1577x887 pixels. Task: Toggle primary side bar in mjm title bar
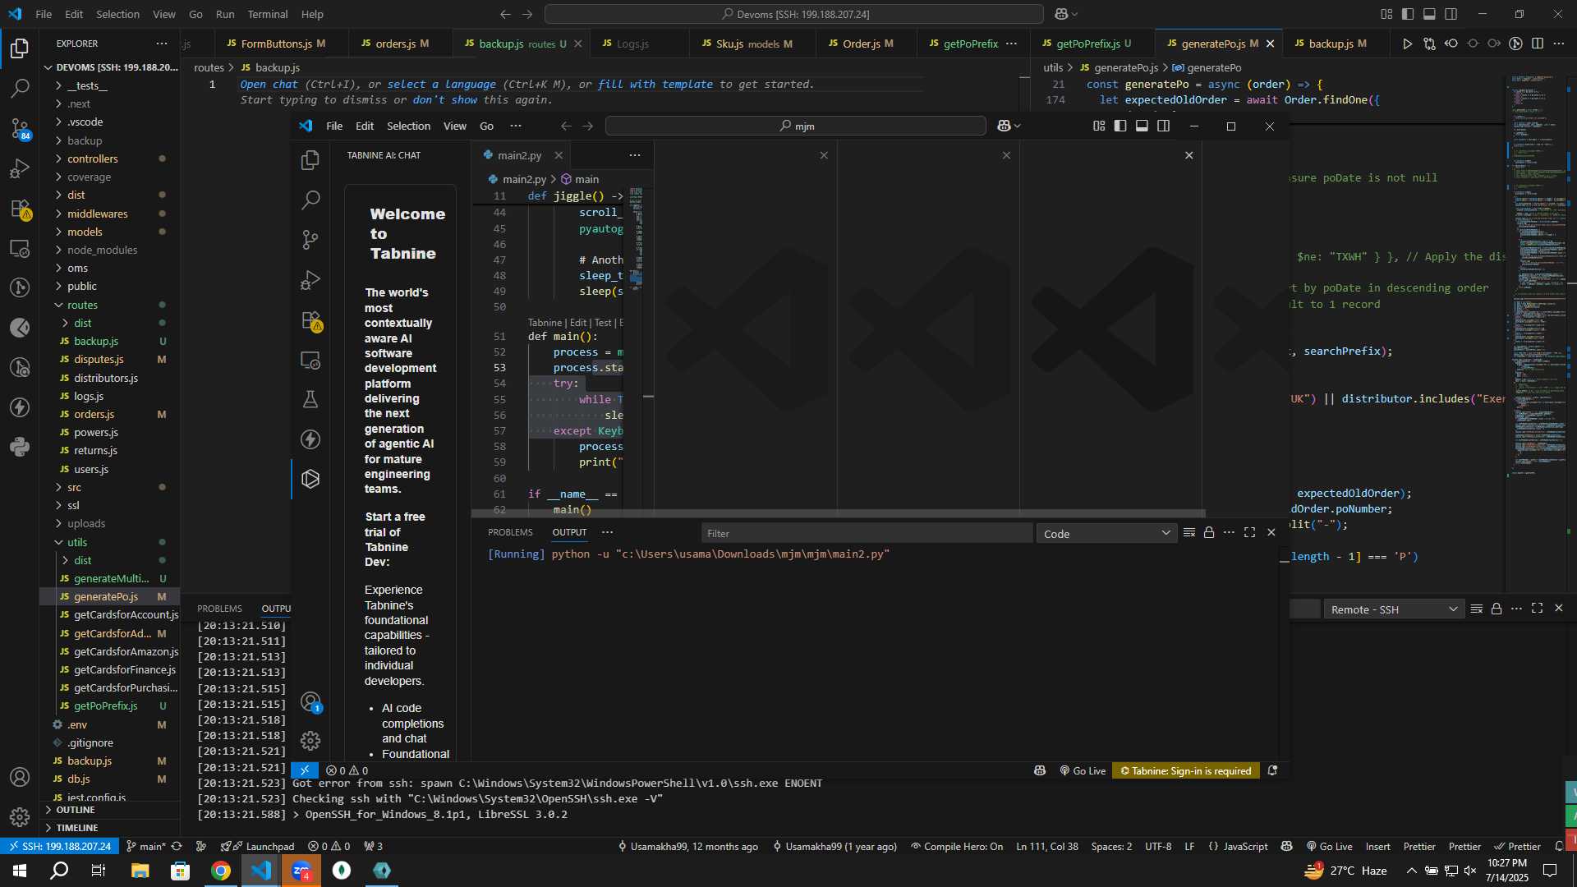(x=1120, y=126)
